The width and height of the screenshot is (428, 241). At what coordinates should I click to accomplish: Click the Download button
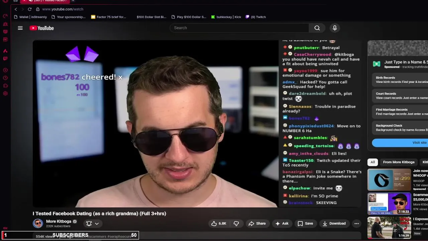(x=334, y=224)
